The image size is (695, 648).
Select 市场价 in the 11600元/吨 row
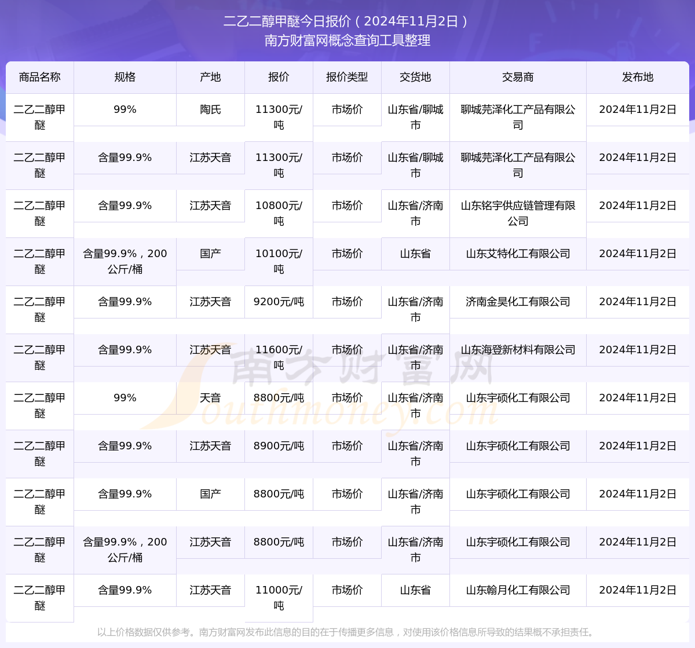pyautogui.click(x=347, y=350)
